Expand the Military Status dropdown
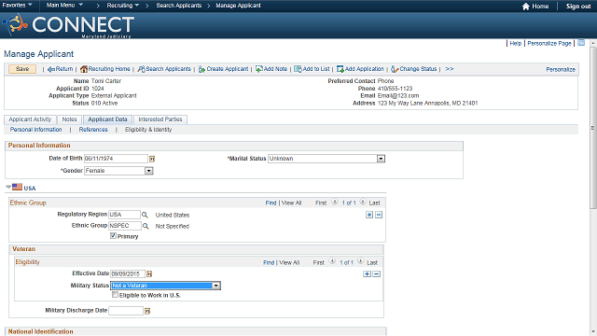The height and width of the screenshot is (336, 597). [215, 286]
